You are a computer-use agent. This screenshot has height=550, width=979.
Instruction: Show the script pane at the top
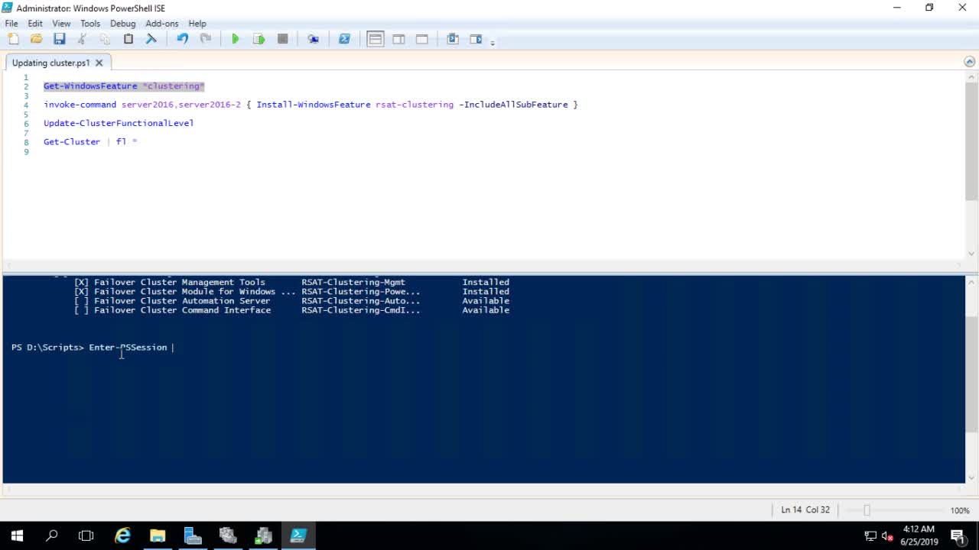coord(375,39)
